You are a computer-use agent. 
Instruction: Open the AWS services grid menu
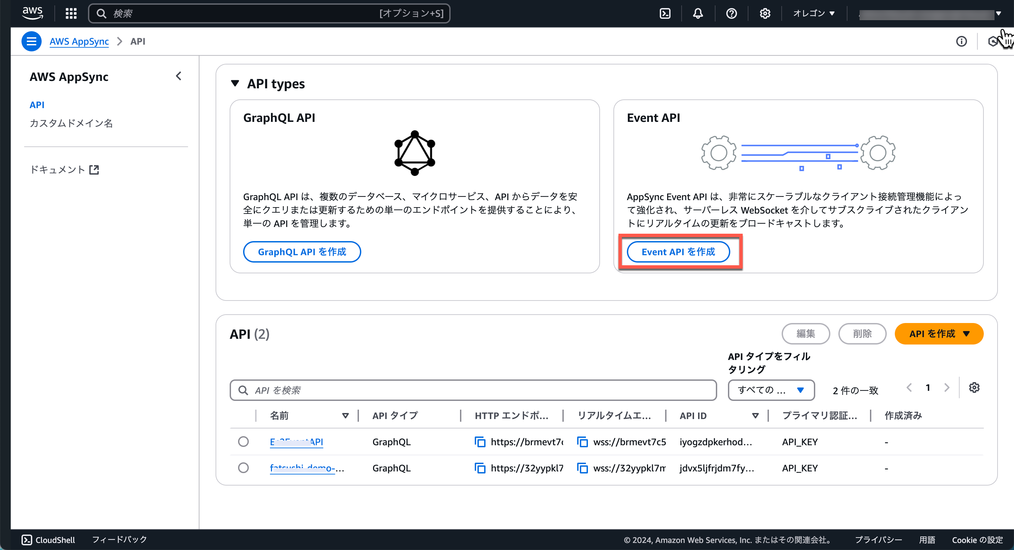(71, 14)
